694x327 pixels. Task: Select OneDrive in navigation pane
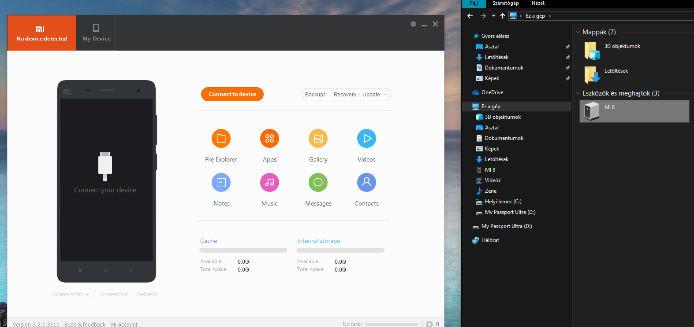[492, 92]
